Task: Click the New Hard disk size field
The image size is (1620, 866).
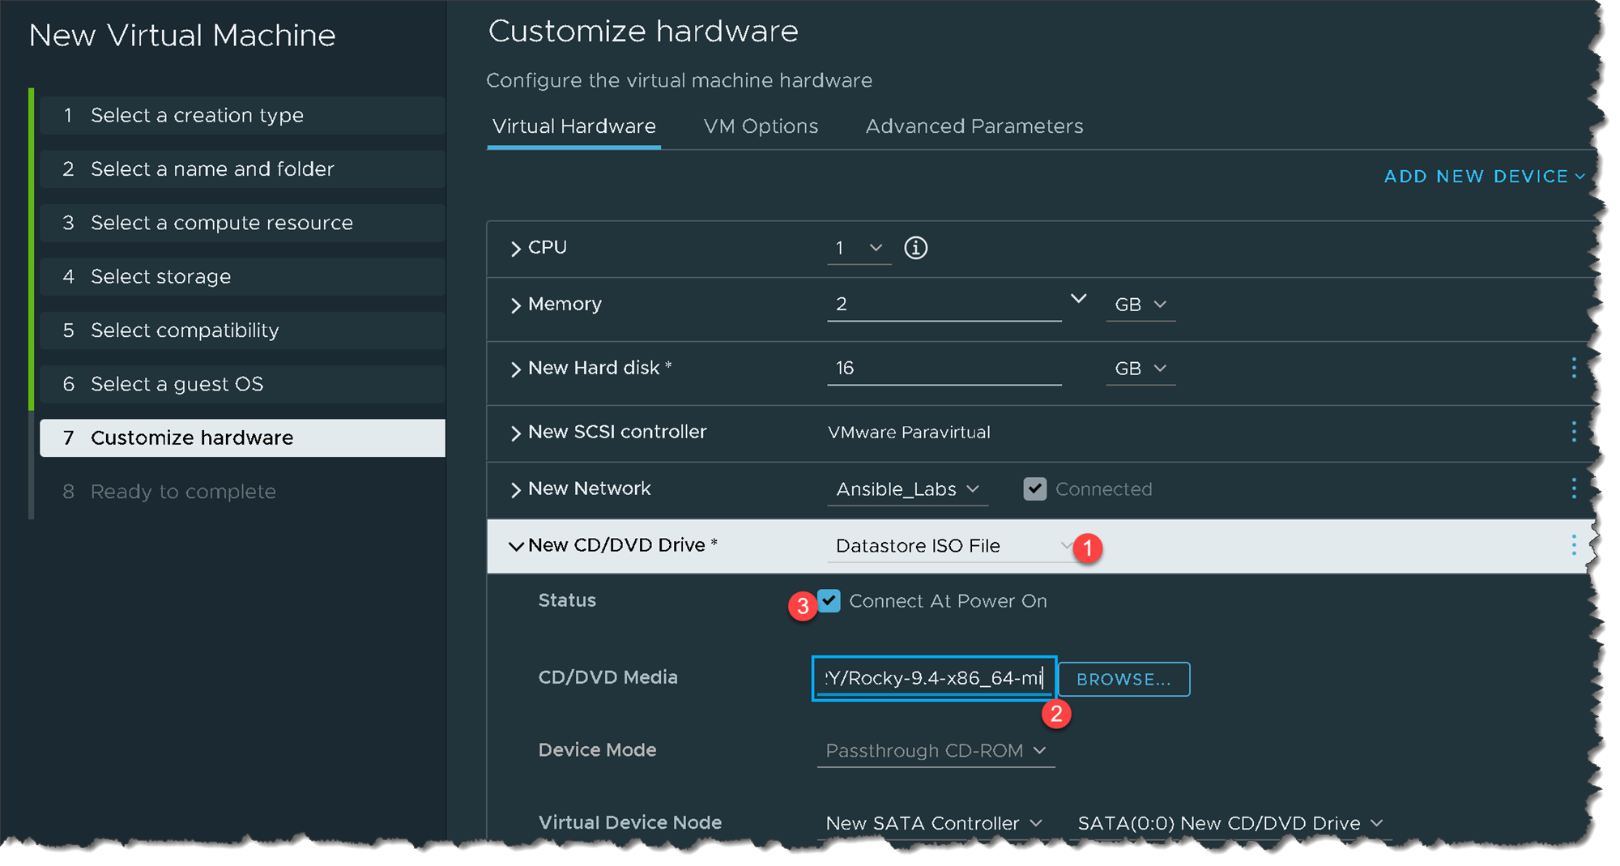Action: [x=944, y=369]
